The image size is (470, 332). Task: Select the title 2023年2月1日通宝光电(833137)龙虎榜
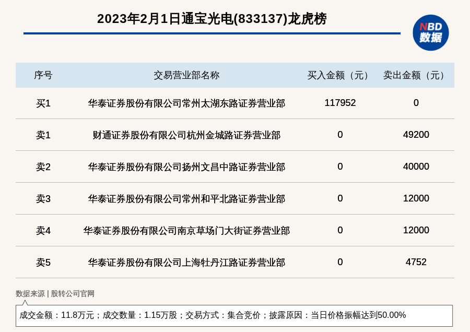click(211, 19)
